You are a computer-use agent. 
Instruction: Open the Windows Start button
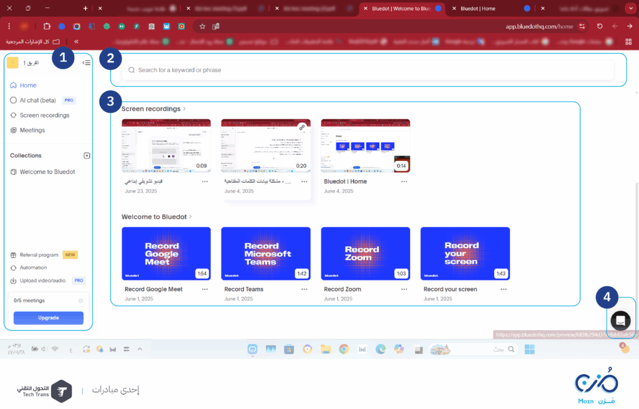click(x=529, y=349)
